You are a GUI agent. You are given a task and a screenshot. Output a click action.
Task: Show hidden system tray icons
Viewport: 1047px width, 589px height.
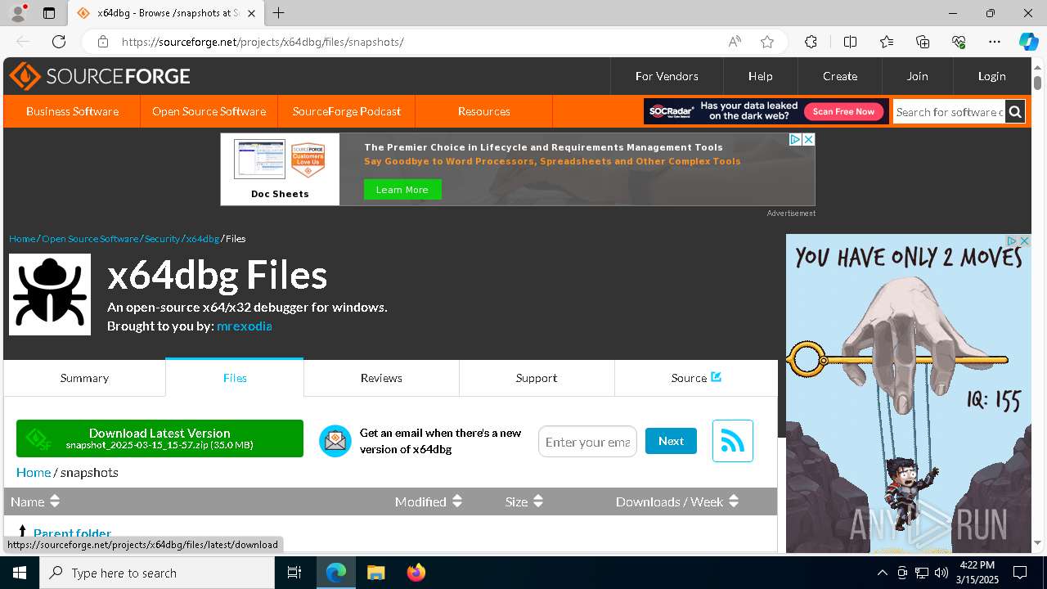[882, 573]
